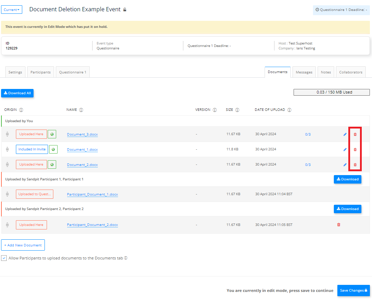Open the Document_2.docx link
This screenshot has height=299, width=372.
[82, 165]
